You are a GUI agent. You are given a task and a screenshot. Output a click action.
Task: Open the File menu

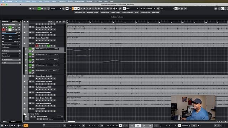tap(16, 1)
